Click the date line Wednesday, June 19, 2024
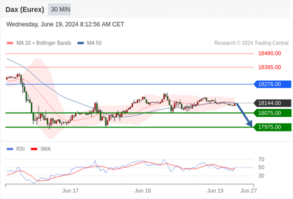 pyautogui.click(x=65, y=24)
